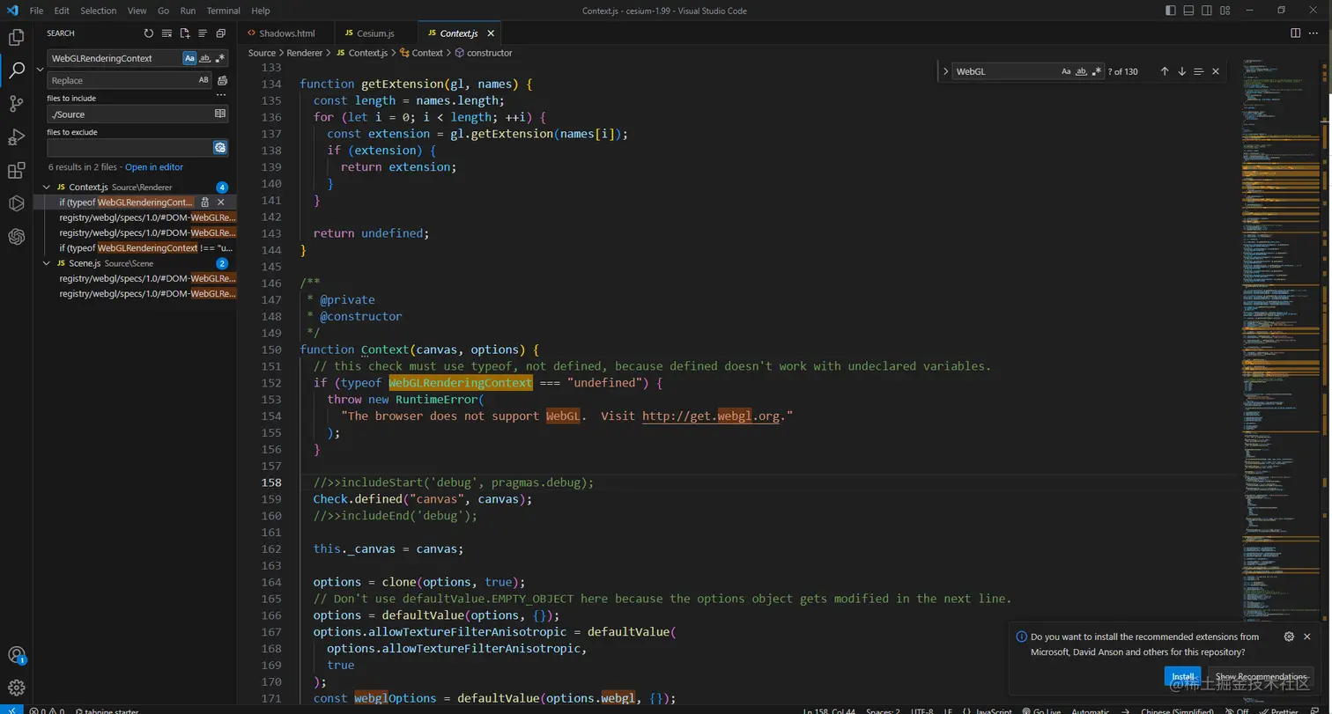
Task: Open the File menu
Action: [x=36, y=11]
